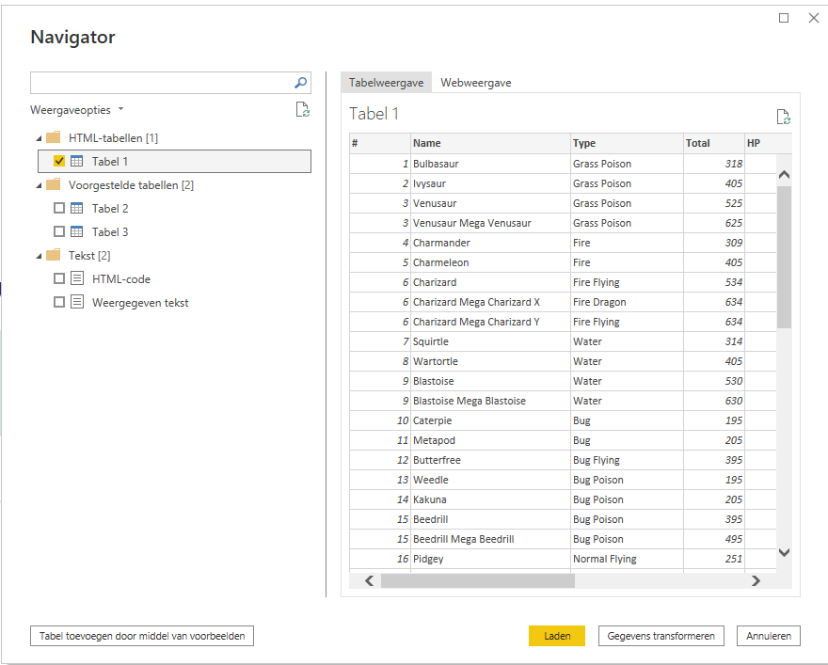Image resolution: width=828 pixels, height=665 pixels.
Task: Click the Kakuna cell
Action: pyautogui.click(x=490, y=499)
